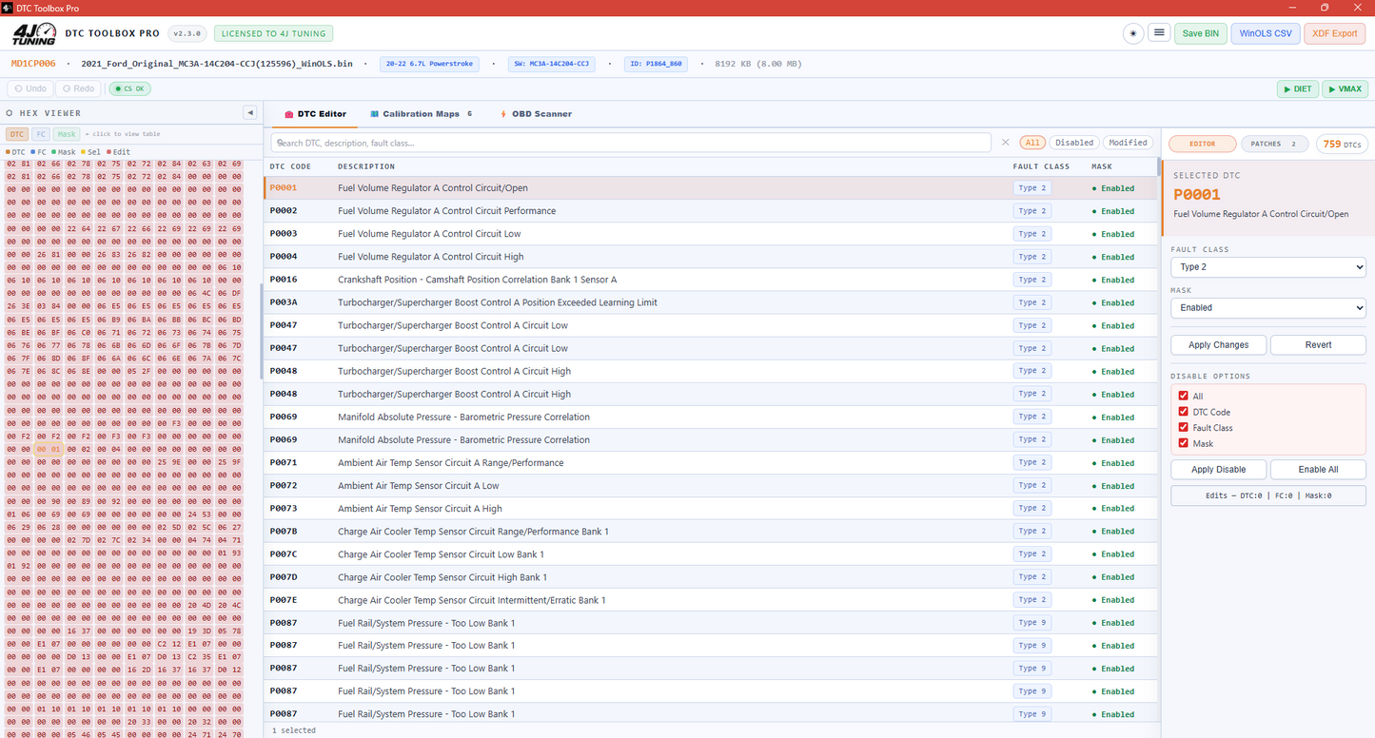1375x738 pixels.
Task: Open the hamburger menu icon
Action: tap(1159, 33)
